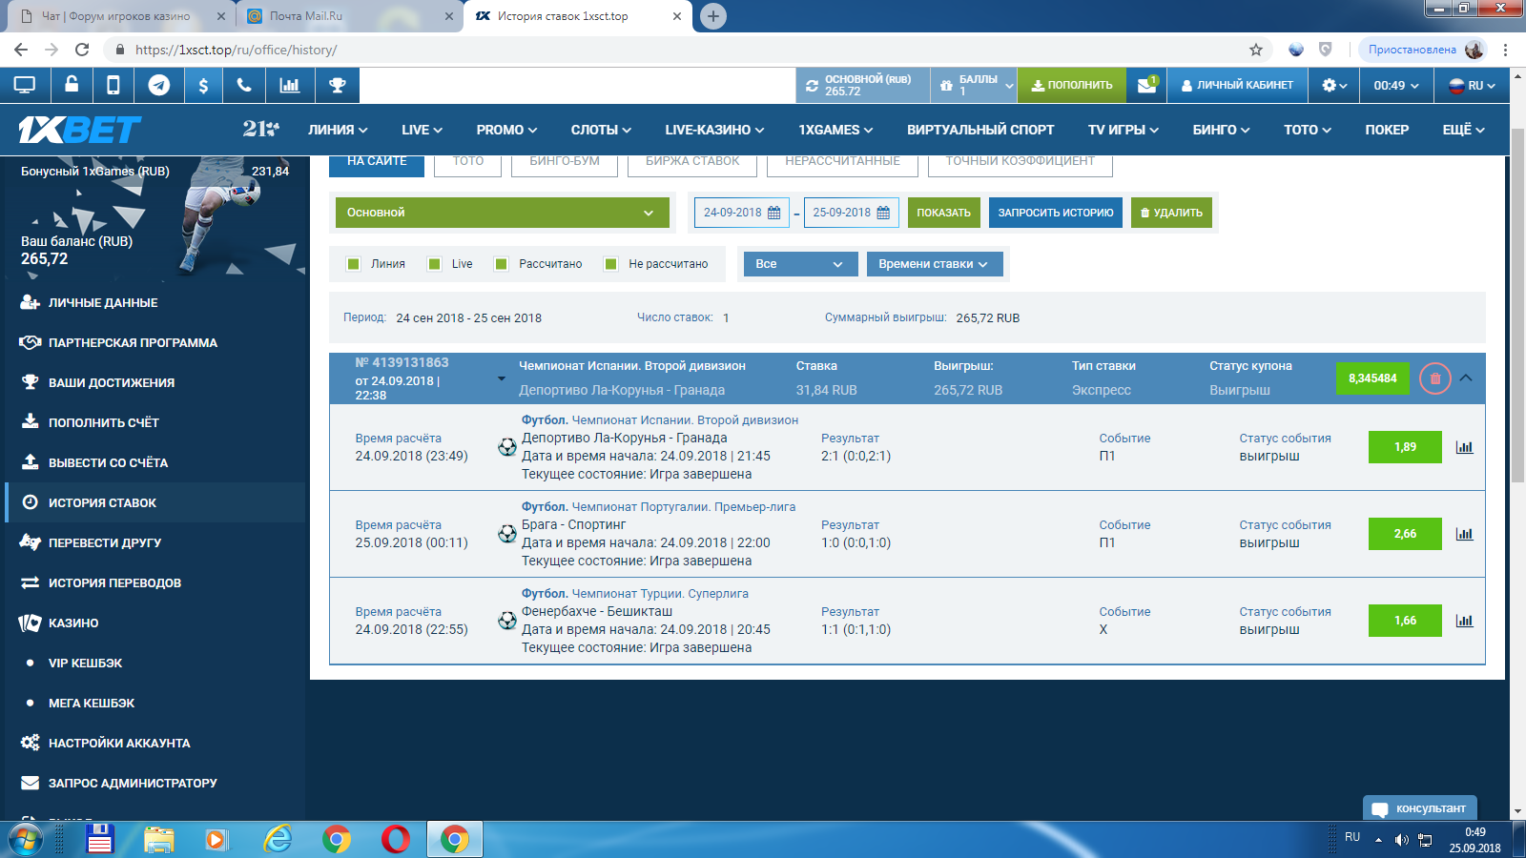Image resolution: width=1526 pixels, height=858 pixels.
Task: Click the trophy results icon
Action: [x=338, y=85]
